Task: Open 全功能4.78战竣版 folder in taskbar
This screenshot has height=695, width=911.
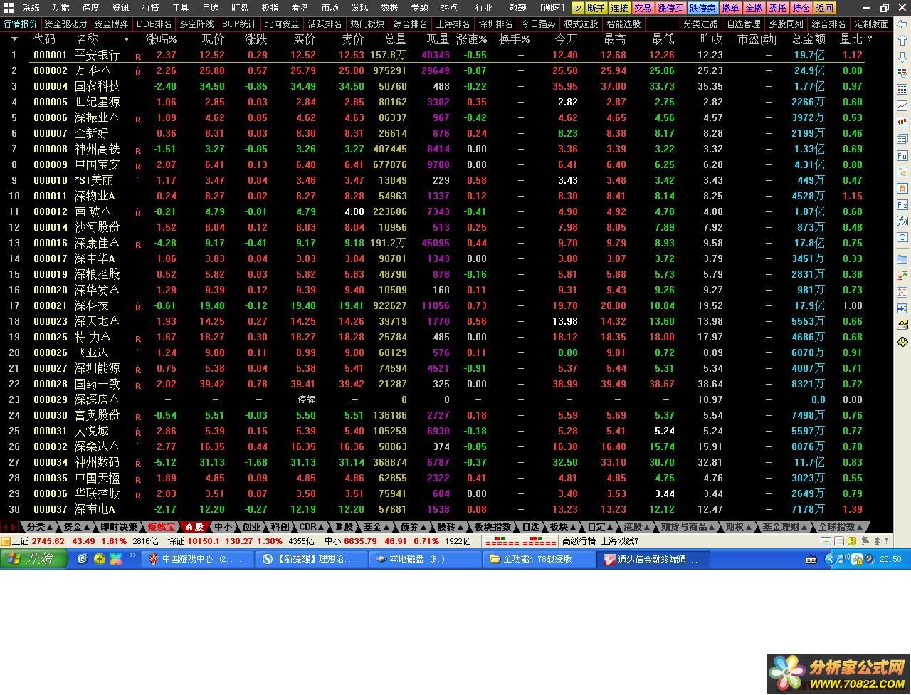Action: (x=539, y=559)
